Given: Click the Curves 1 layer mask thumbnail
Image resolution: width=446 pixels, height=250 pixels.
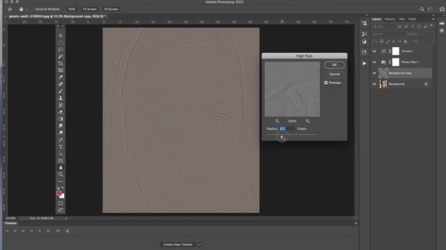Looking at the screenshot, I should [x=396, y=51].
